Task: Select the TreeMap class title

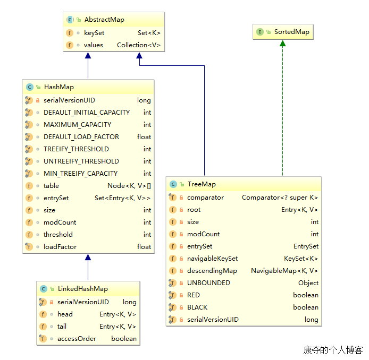Action: (x=201, y=184)
